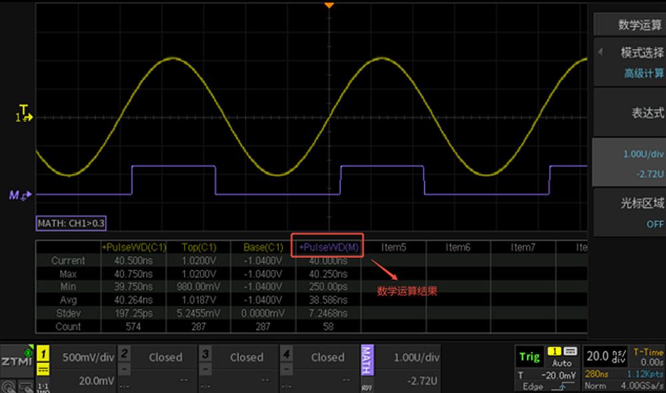Screen dimensions: 666x393
Task: Toggle channel 1 yellow button
Action: click(x=43, y=352)
